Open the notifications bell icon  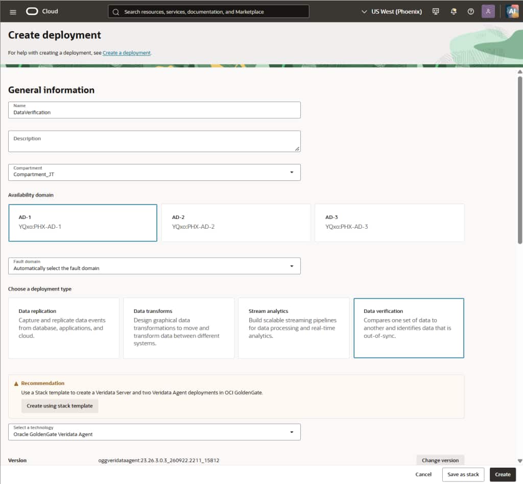click(454, 11)
